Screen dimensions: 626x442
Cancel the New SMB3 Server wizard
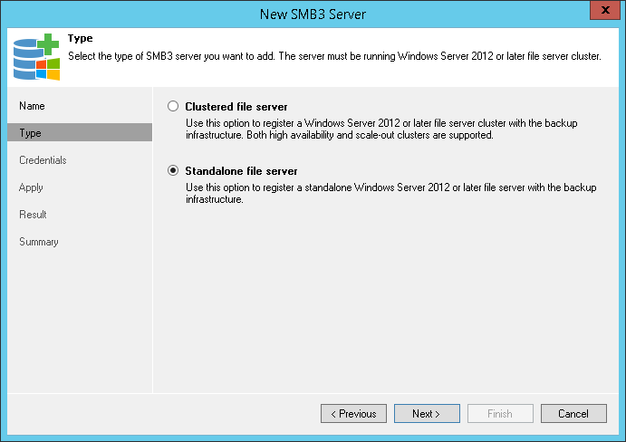tap(573, 413)
